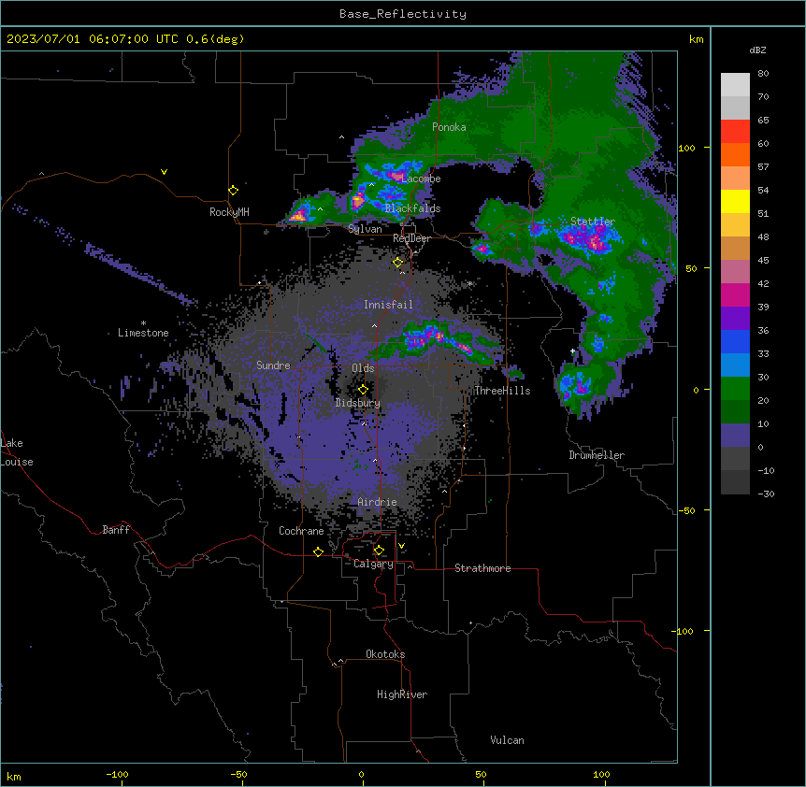Click the Banff label
The width and height of the screenshot is (806, 787).
tap(116, 530)
